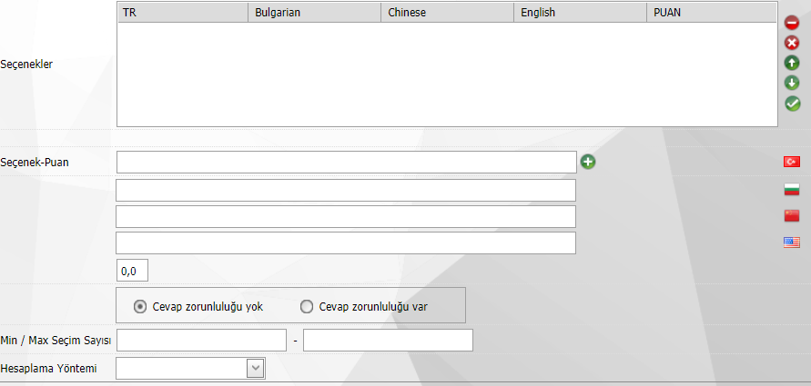Click the red X delete all icon
Image resolution: width=811 pixels, height=386 pixels.
[792, 43]
